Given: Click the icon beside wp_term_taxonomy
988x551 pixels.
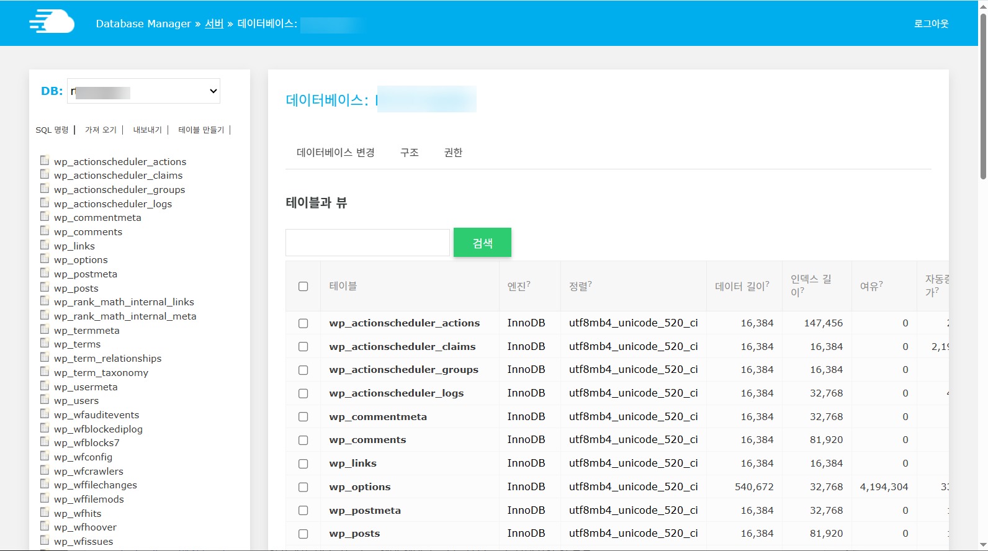Looking at the screenshot, I should pyautogui.click(x=45, y=371).
